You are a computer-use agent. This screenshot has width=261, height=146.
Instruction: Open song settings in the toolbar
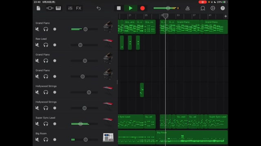(213, 8)
